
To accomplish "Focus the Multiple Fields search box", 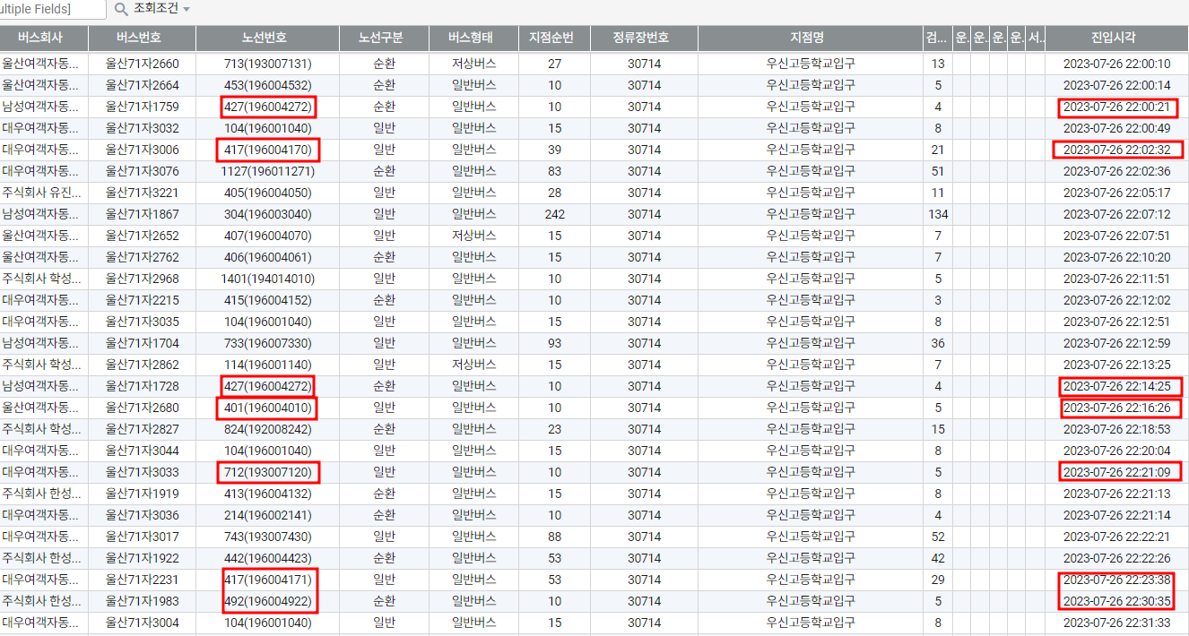I will (49, 9).
